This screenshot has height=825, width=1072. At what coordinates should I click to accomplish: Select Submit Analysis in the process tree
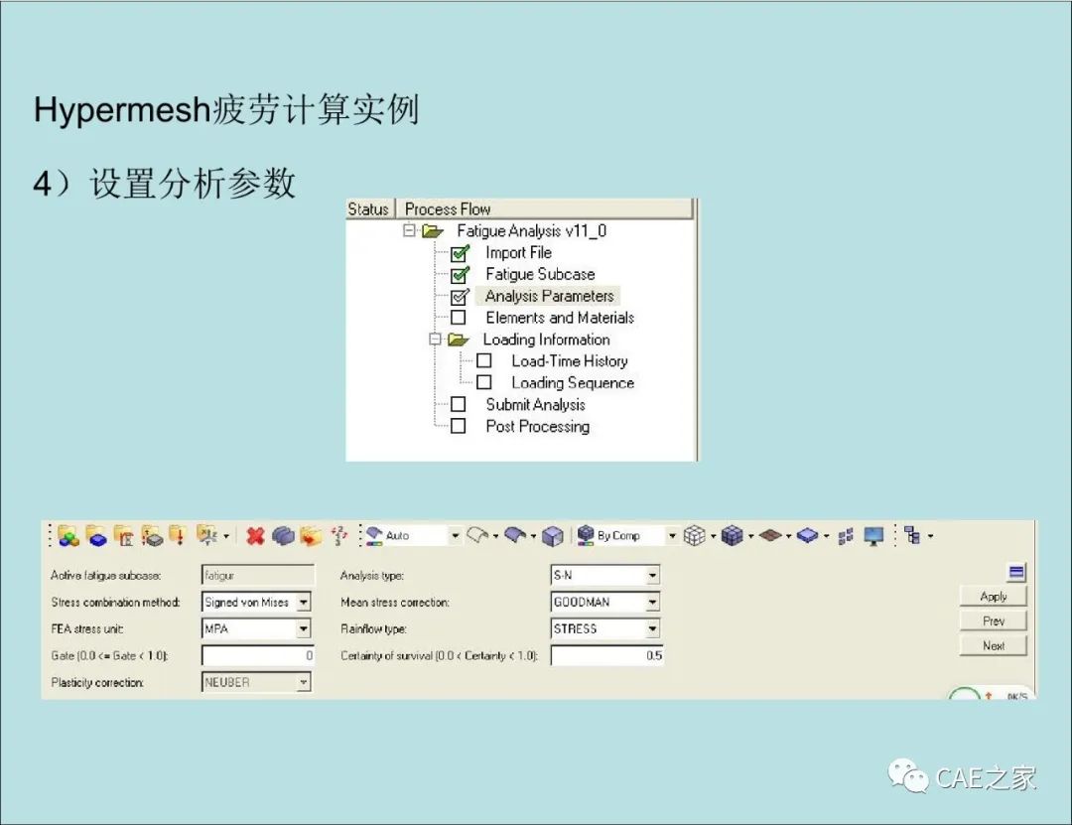[535, 405]
